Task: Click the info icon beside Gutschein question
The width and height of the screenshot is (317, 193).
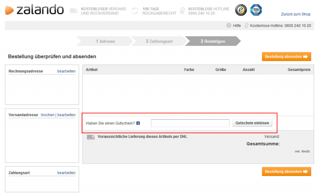Action: [138, 123]
